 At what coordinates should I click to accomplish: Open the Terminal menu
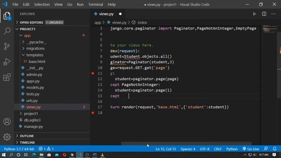(x=96, y=4)
